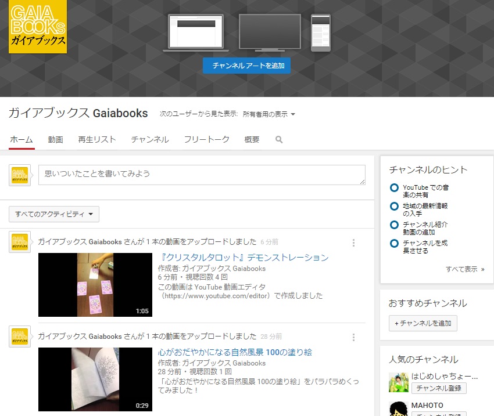Click the ガイアブックス Gaiabooks channel title
494x416 pixels.
78,113
